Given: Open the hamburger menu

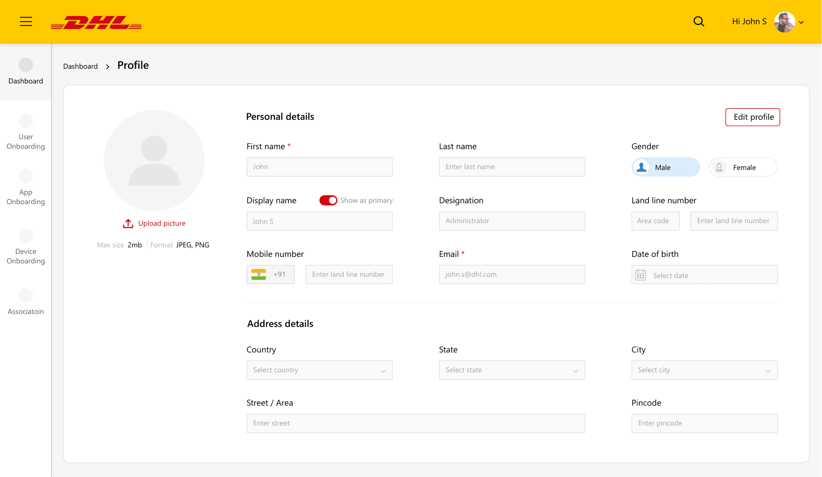Looking at the screenshot, I should (x=26, y=22).
